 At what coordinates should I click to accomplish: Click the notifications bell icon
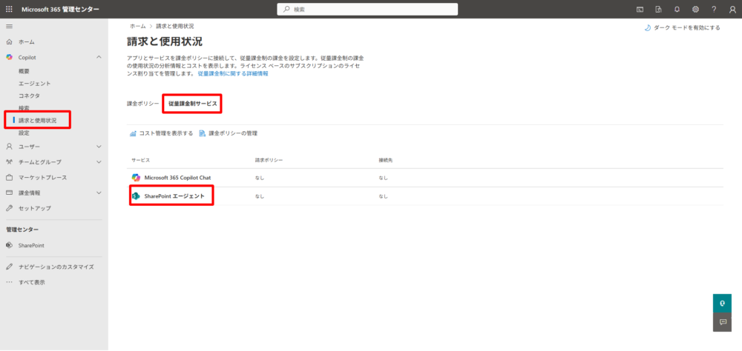point(677,9)
